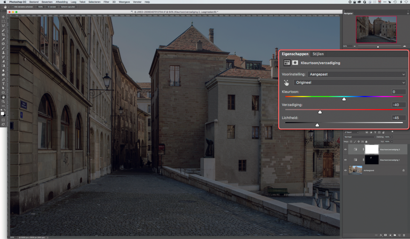Hide the Achtergrond layer
The width and height of the screenshot is (410, 239).
tap(345, 170)
